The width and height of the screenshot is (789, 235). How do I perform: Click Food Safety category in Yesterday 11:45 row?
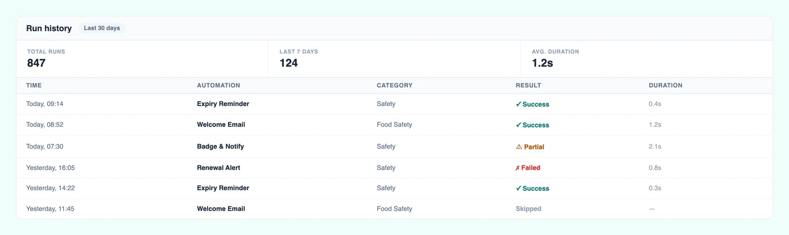coord(395,209)
